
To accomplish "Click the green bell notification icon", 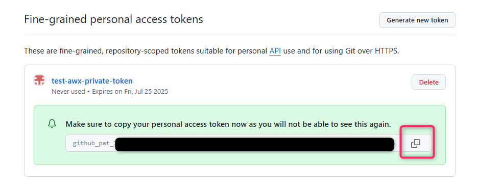I will pos(52,123).
